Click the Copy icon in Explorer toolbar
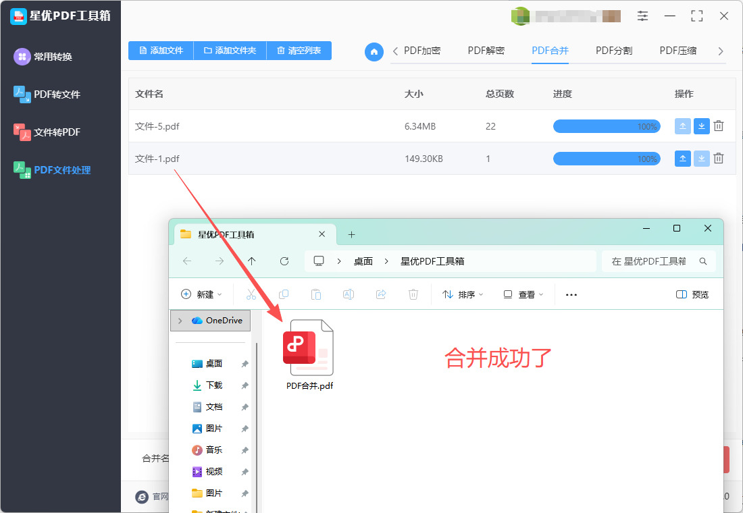 [284, 294]
